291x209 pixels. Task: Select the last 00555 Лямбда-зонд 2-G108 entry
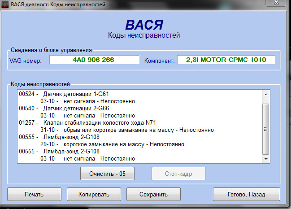tap(59, 151)
